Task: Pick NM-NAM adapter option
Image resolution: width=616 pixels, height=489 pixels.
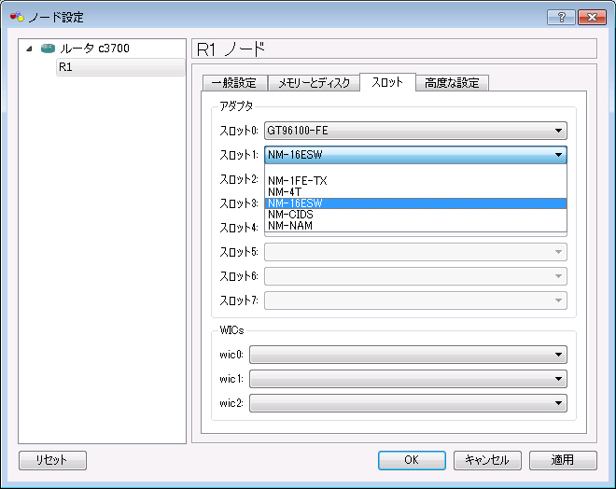Action: [289, 226]
